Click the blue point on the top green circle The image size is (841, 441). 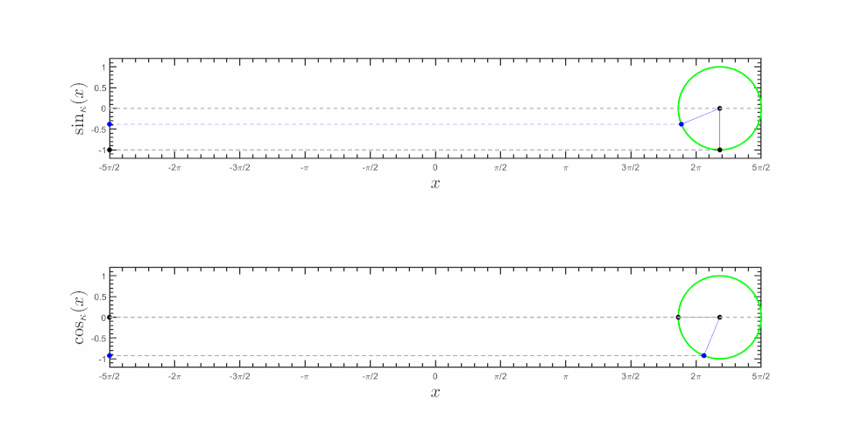tap(682, 124)
